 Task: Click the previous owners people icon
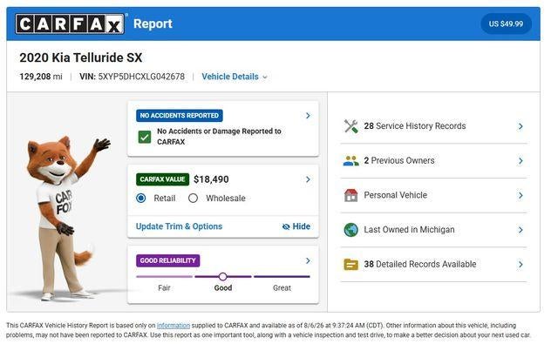pos(350,160)
